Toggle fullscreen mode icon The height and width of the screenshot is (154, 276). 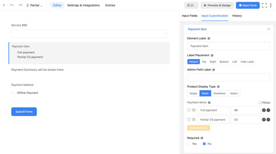[264, 5]
